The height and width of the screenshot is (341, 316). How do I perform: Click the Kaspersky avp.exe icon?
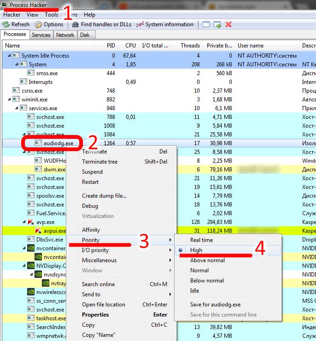(x=31, y=222)
